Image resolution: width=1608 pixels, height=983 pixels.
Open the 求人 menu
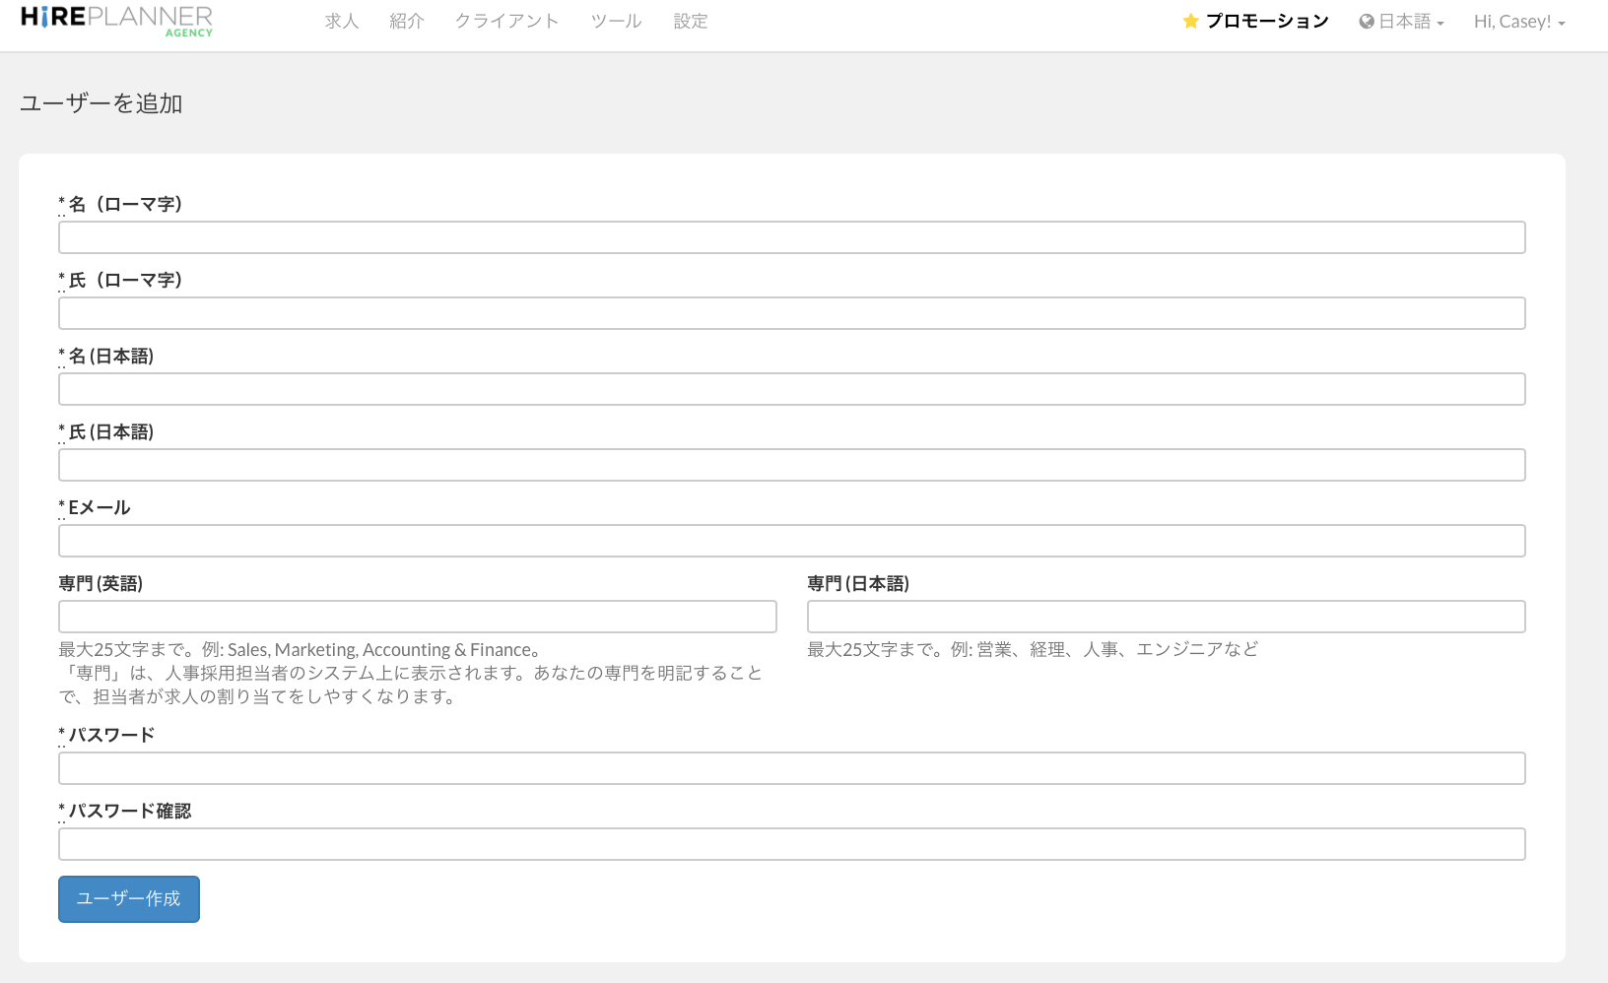point(342,22)
